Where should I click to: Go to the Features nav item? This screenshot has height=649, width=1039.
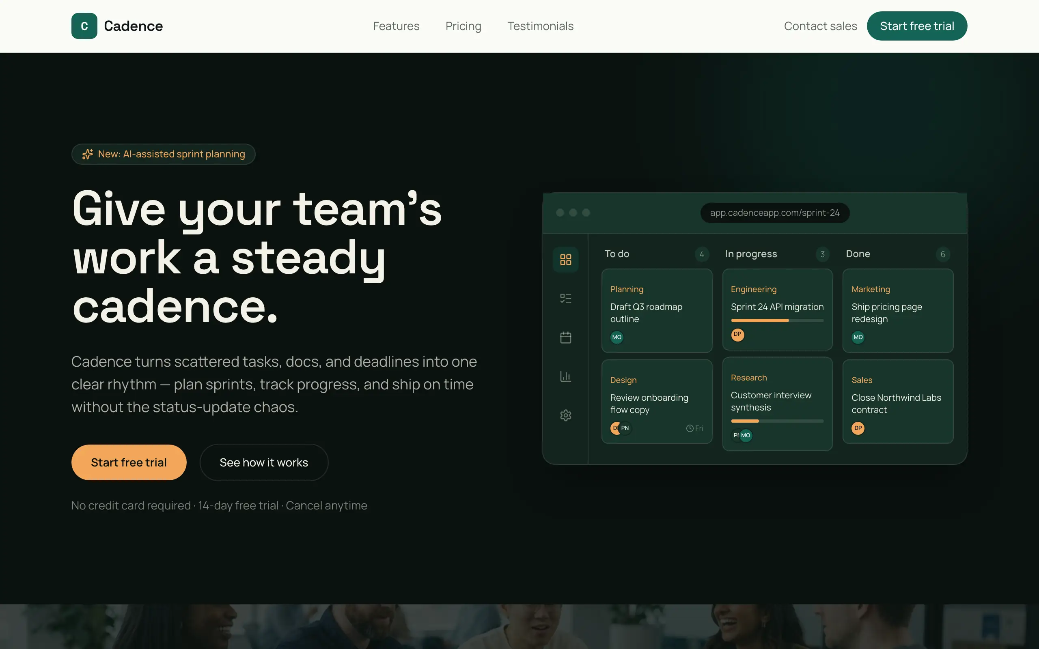click(396, 26)
